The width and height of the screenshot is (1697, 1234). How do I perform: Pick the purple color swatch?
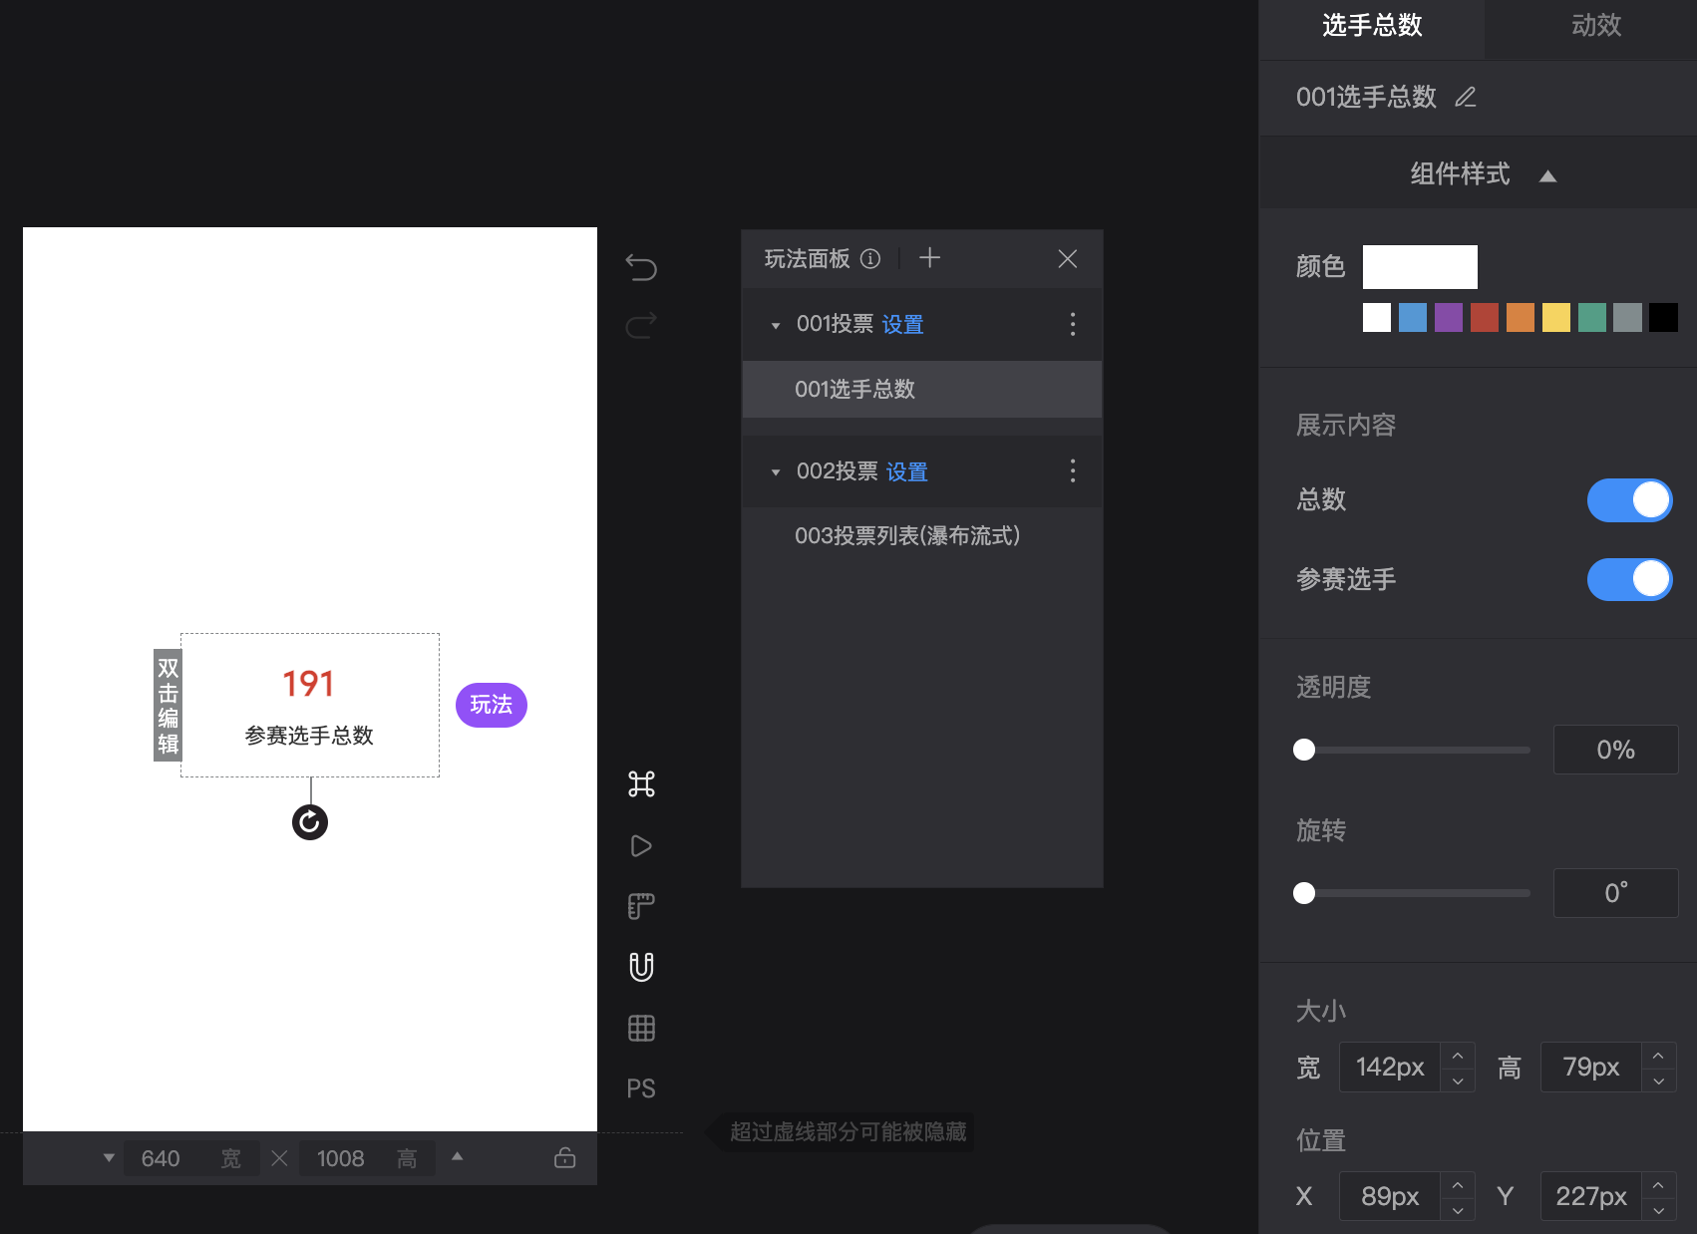pos(1449,318)
